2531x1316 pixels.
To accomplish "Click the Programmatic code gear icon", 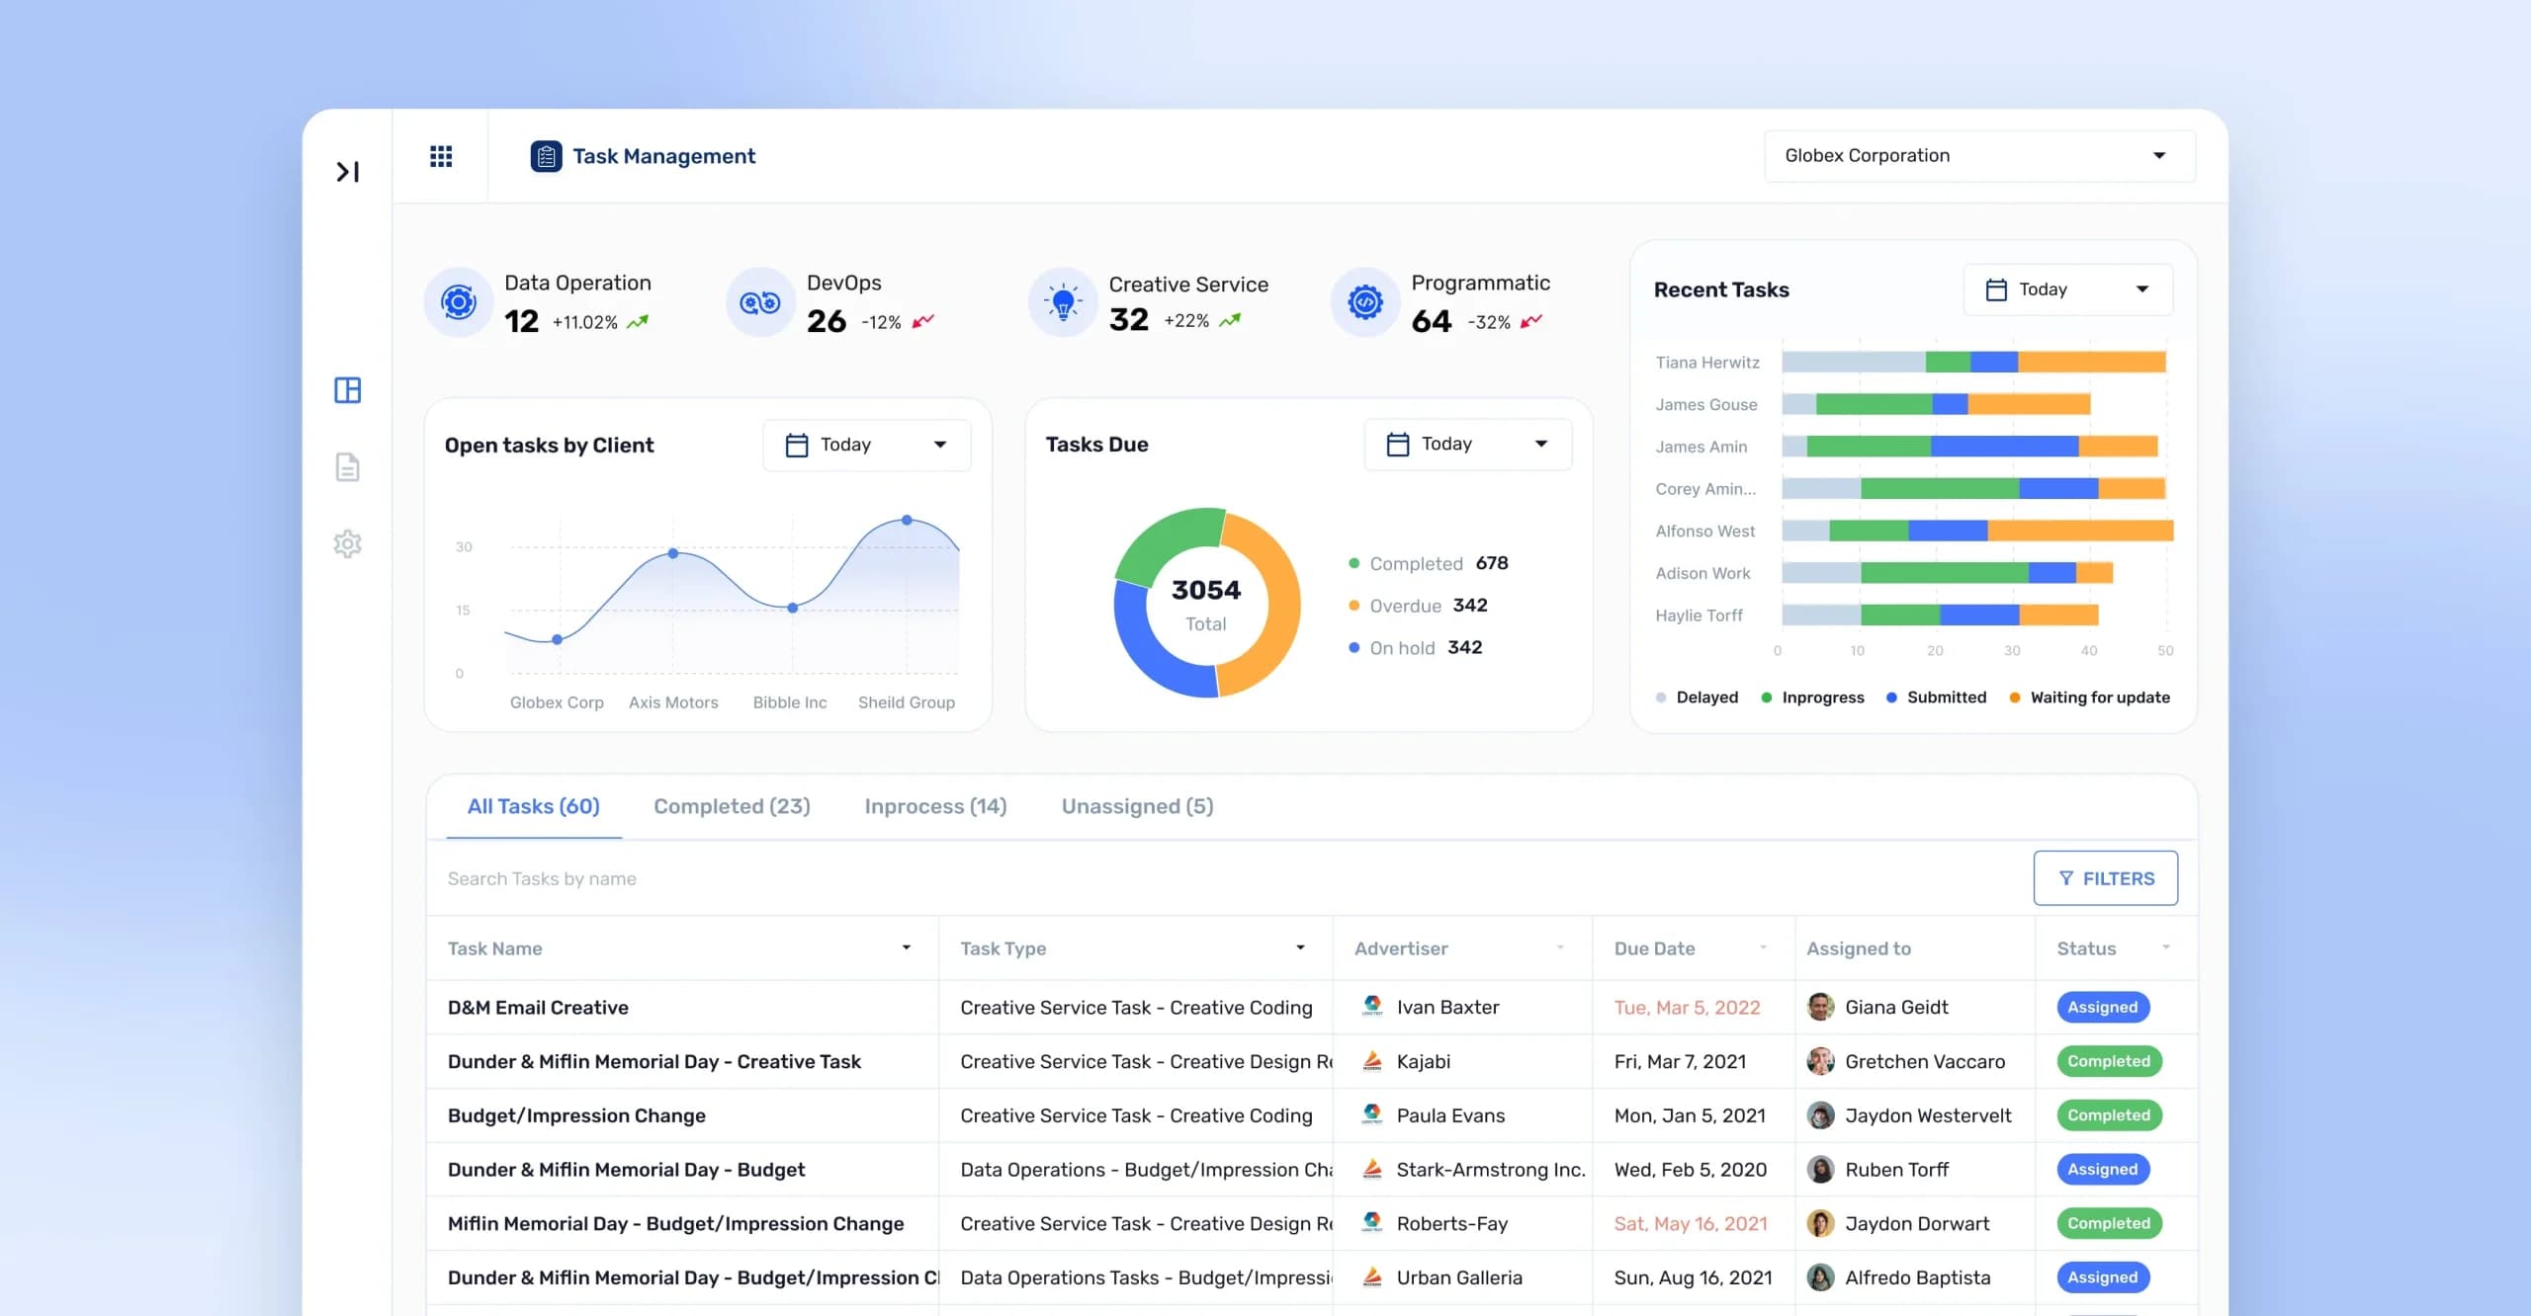I will (x=1365, y=302).
